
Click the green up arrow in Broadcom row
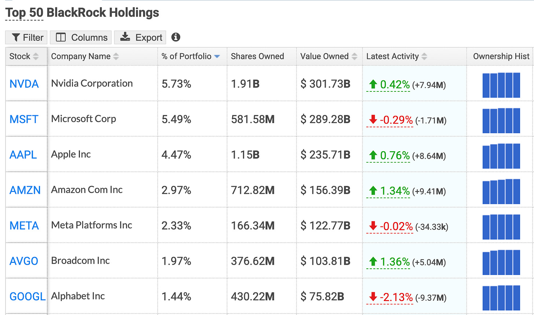(x=373, y=262)
